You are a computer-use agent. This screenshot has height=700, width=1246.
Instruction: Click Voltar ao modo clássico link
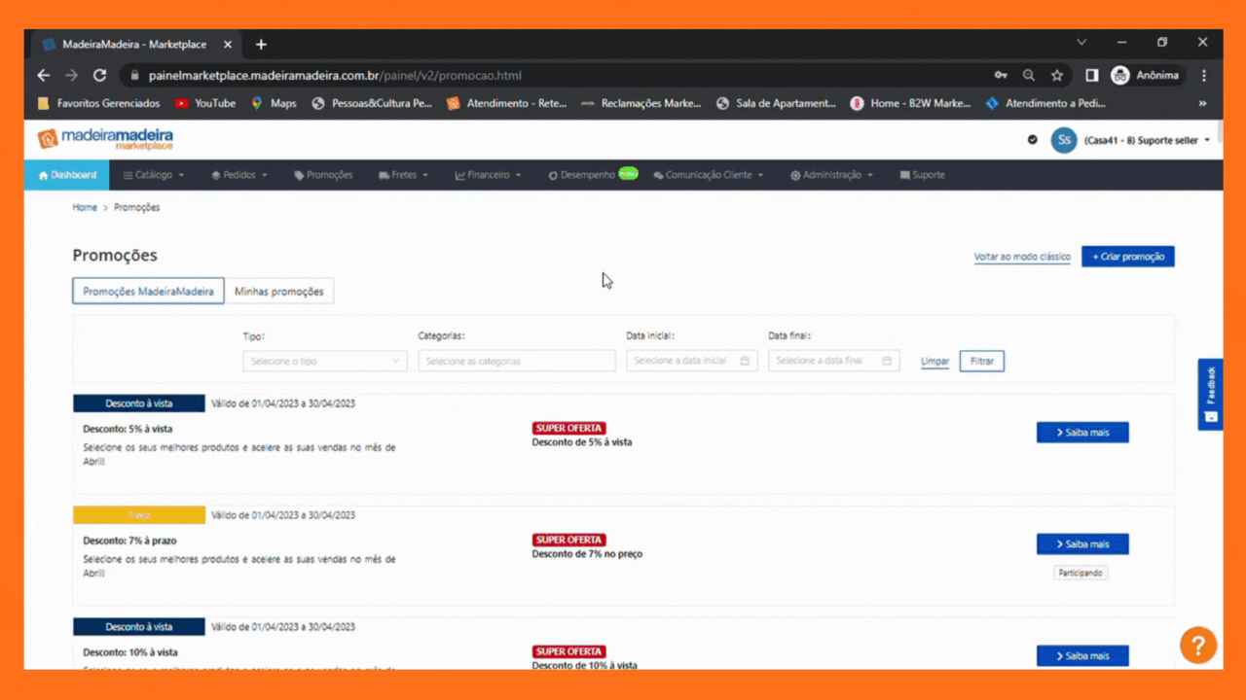[x=1022, y=257]
